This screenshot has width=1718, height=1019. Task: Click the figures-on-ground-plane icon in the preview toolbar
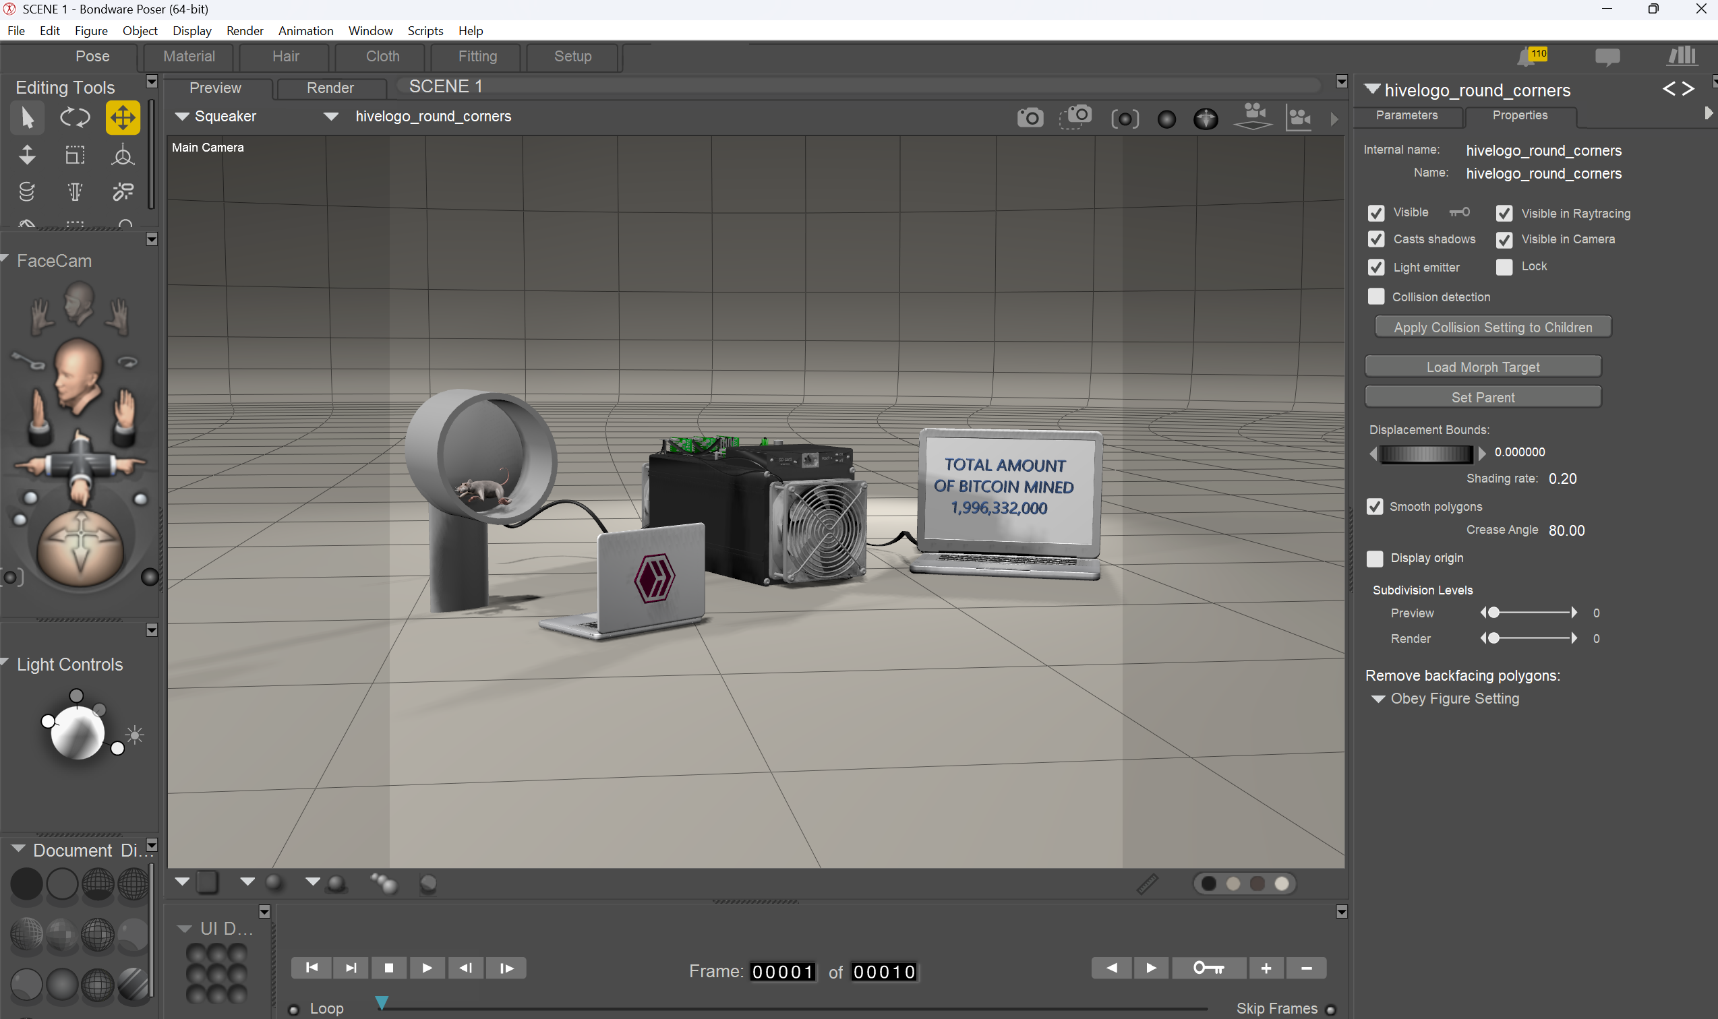pyautogui.click(x=1253, y=116)
